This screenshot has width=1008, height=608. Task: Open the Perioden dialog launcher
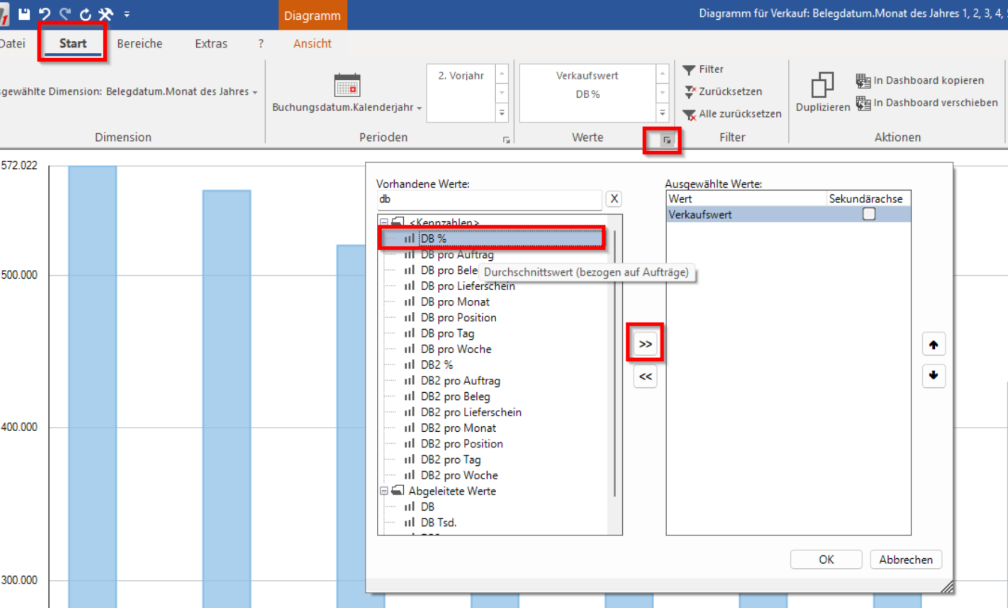tap(506, 140)
